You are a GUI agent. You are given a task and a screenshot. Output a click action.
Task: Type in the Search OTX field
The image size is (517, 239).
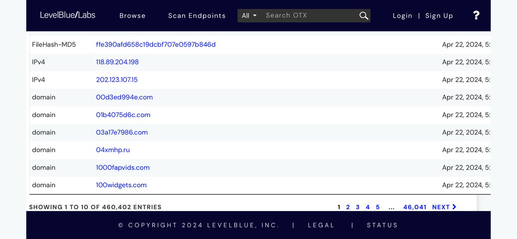[x=308, y=16]
